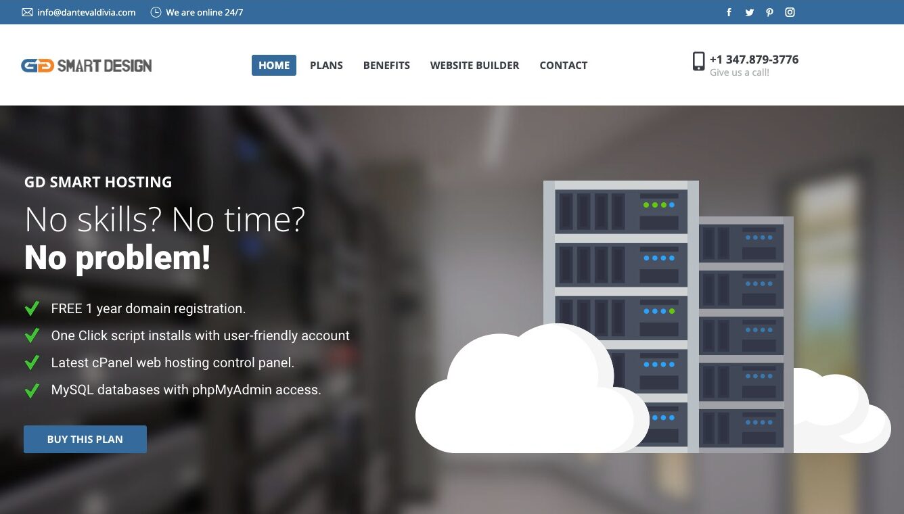Click the GD Smart Design logo

click(x=87, y=66)
